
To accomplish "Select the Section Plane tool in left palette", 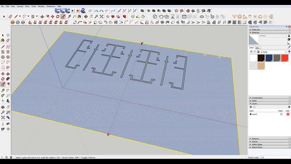I will 8,129.
